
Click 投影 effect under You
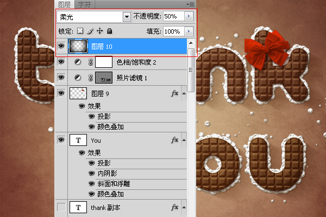(104, 163)
